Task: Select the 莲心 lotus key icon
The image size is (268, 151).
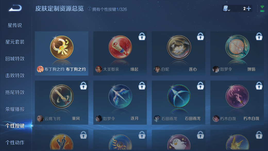Action: click(179, 47)
